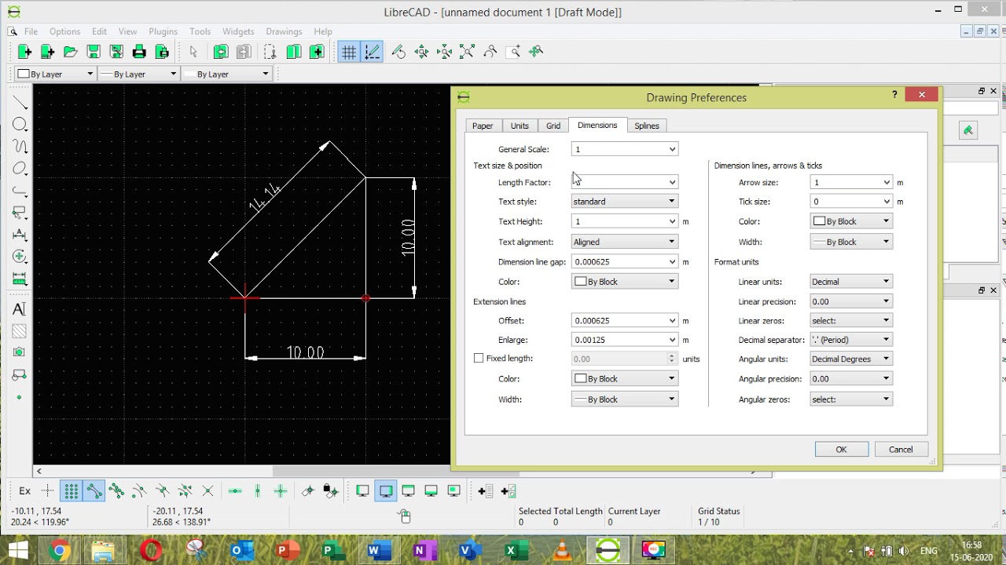The height and width of the screenshot is (565, 1006).
Task: Click OK in Drawing Preferences
Action: pos(841,450)
